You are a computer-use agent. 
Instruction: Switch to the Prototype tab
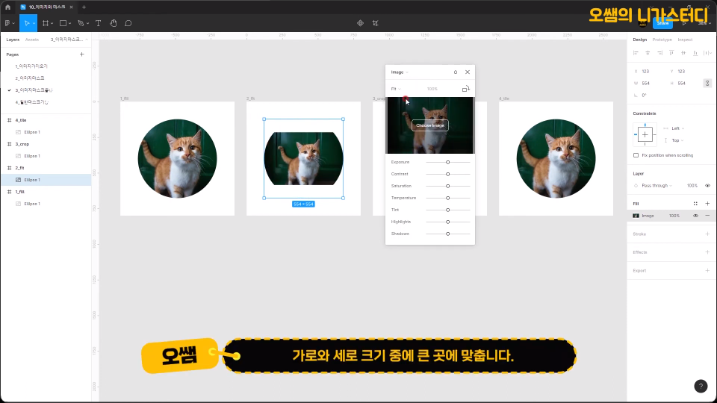click(662, 40)
